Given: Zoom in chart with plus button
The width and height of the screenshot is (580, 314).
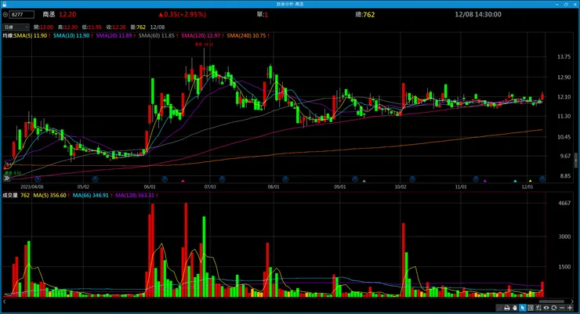Looking at the screenshot, I should point(570,308).
